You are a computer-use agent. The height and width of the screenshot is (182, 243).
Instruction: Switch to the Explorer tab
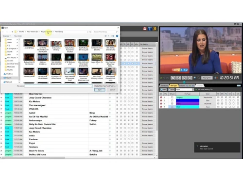pos(182,85)
